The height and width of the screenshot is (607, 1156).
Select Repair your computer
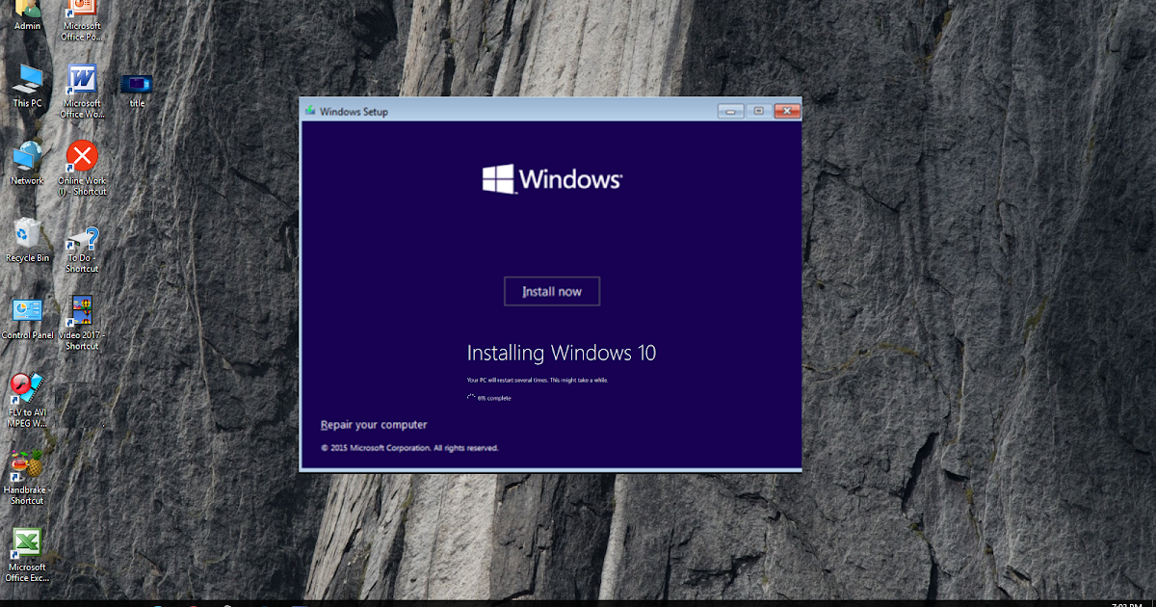(x=376, y=424)
